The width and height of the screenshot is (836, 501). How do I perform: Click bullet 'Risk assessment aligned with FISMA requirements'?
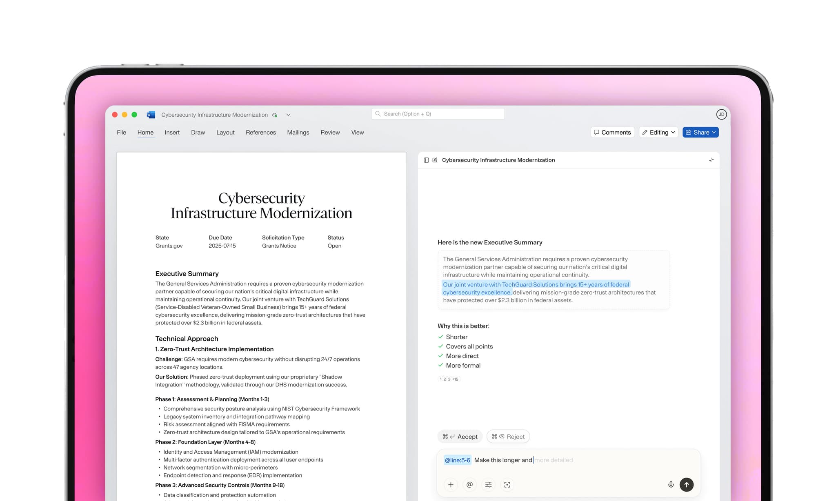[226, 425]
